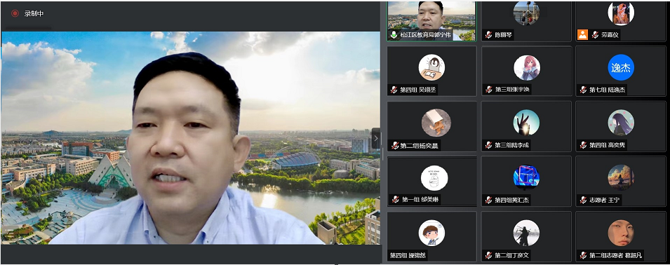Click the orange host badge next to 劳嘉仪
Viewport: 670px width, 265px height.
point(582,35)
